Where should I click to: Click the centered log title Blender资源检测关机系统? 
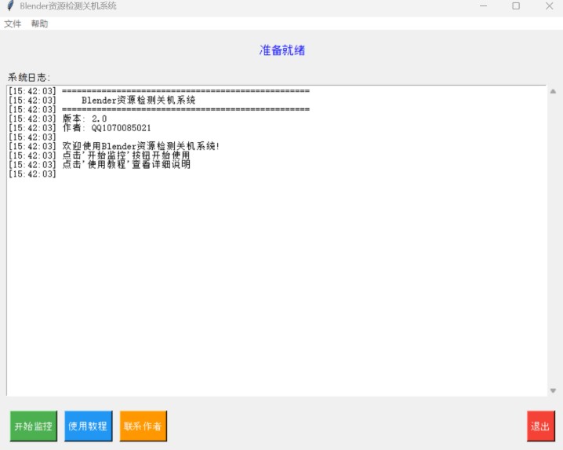pyautogui.click(x=139, y=101)
